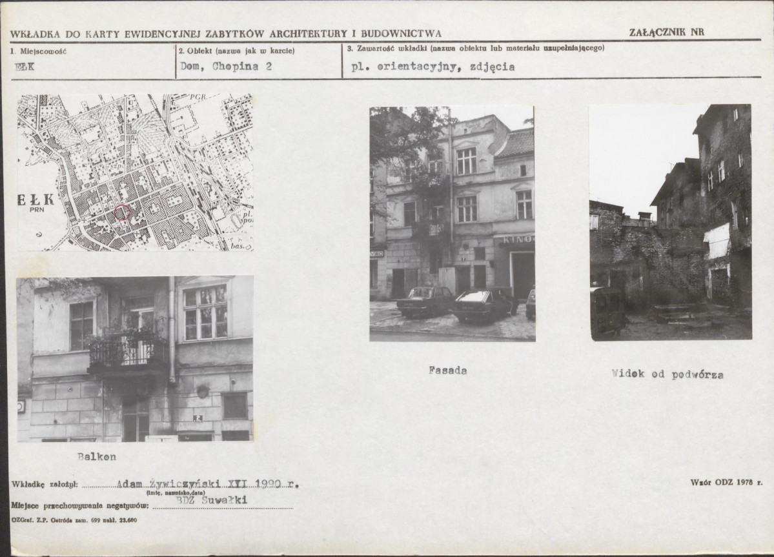Open the balcony photograph
Image resolution: width=774 pixels, height=557 pixels.
coord(136,359)
